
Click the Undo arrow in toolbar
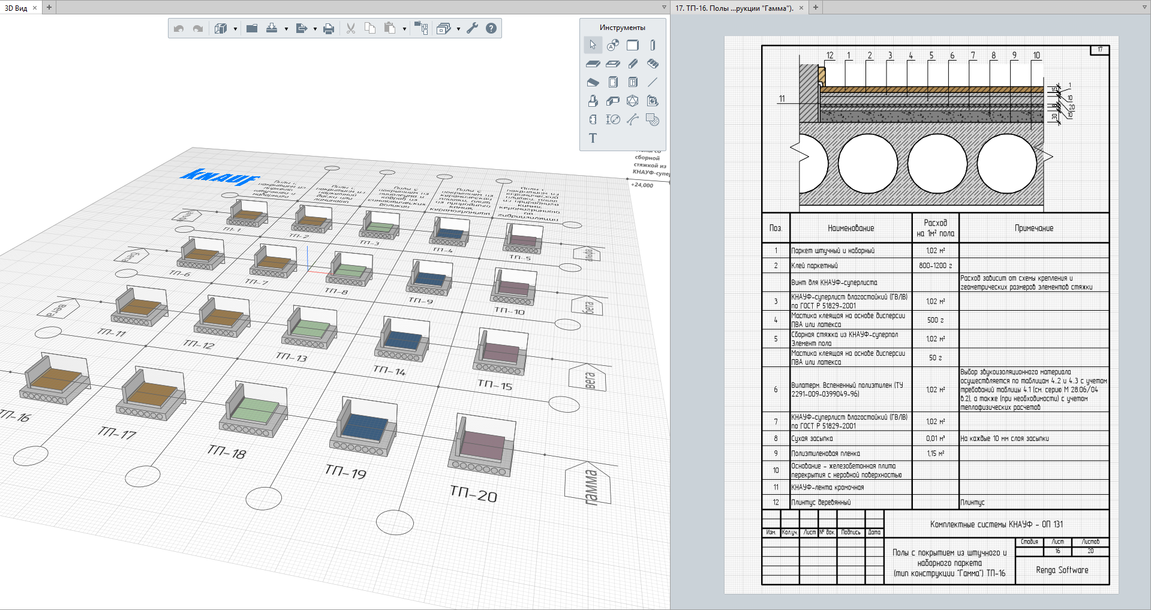point(178,28)
